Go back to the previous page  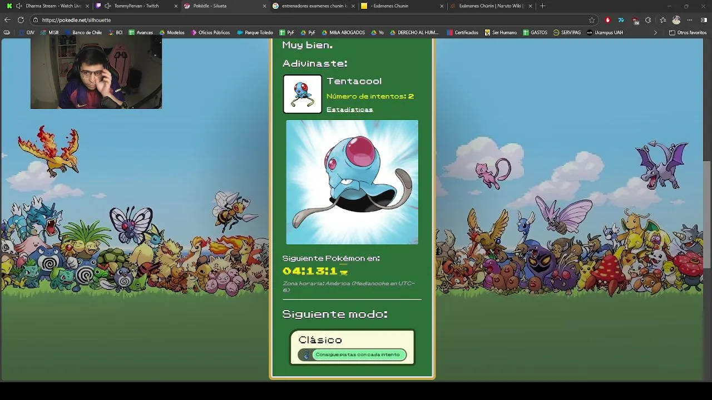pos(7,20)
